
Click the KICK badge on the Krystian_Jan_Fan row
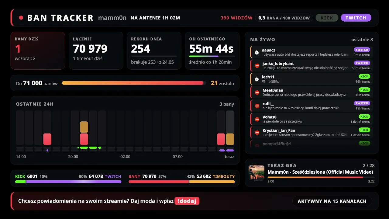tap(364, 130)
